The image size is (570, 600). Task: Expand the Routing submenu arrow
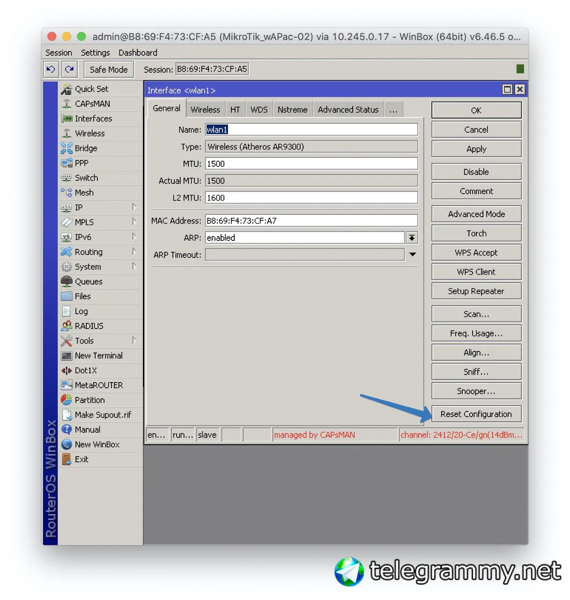click(134, 251)
